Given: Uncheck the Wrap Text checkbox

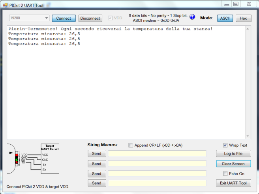Looking at the screenshot, I should click(x=225, y=145).
